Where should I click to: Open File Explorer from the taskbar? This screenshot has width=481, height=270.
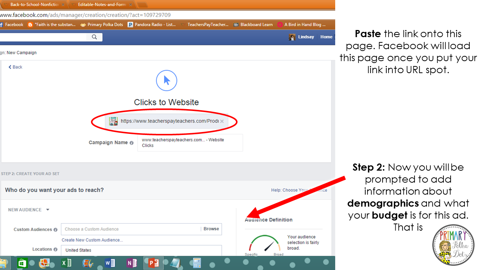click(3, 263)
